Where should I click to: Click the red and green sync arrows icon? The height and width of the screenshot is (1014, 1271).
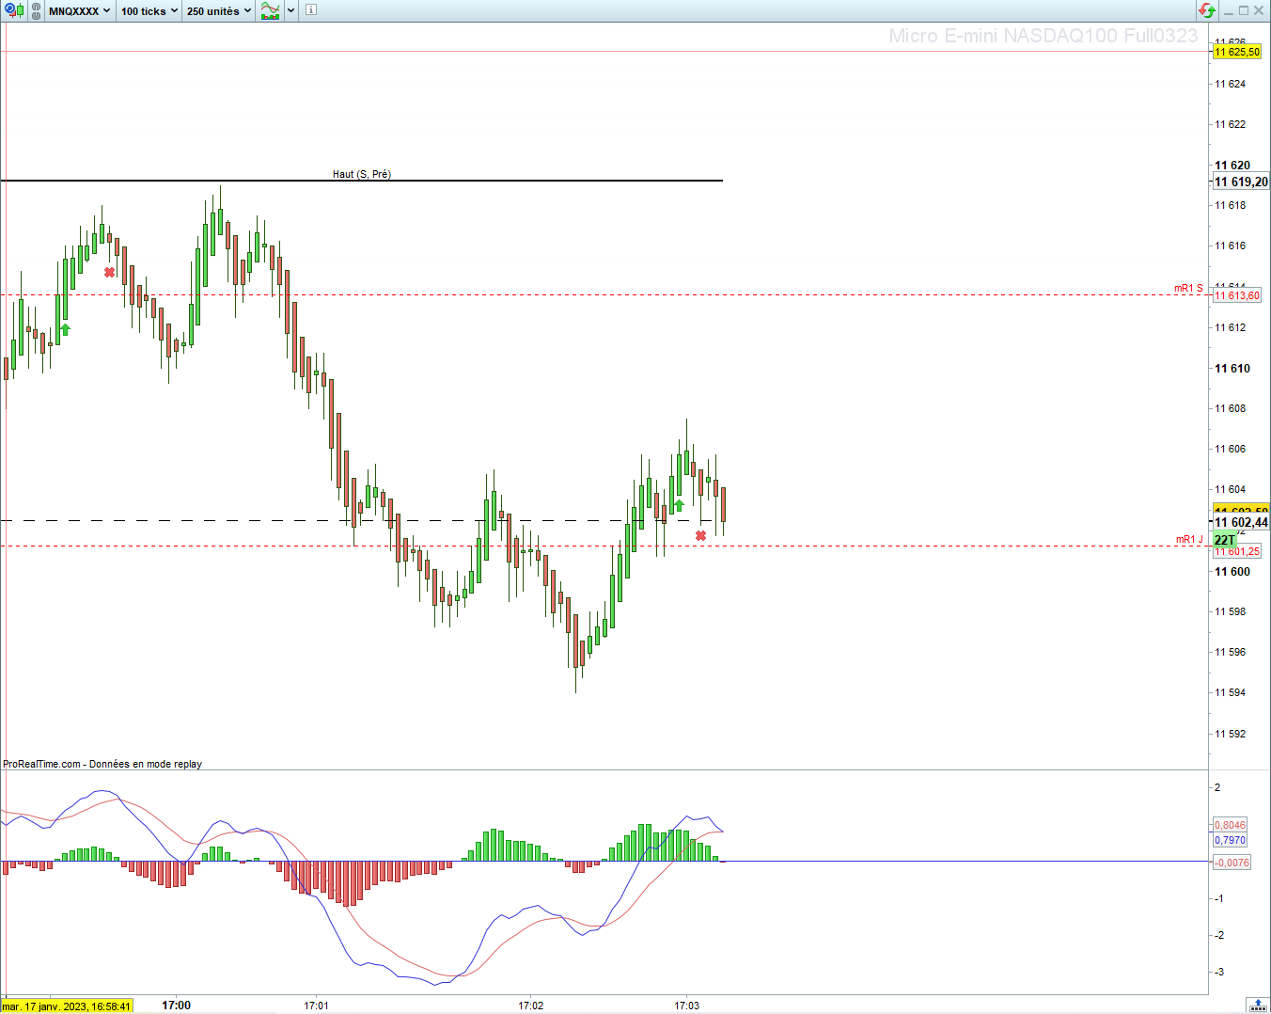click(x=1207, y=10)
